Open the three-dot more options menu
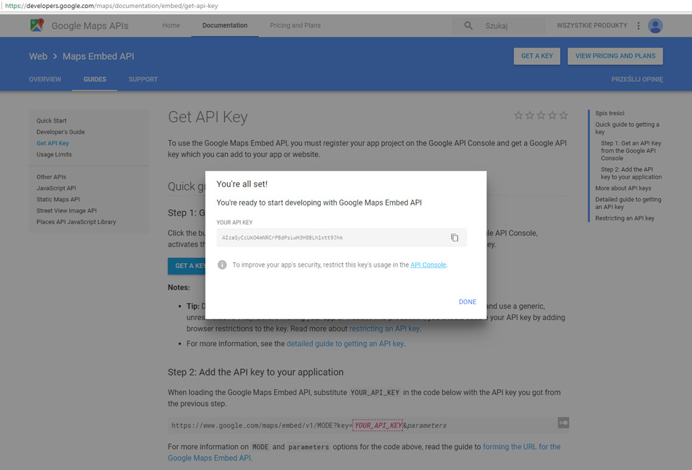This screenshot has height=470, width=692. point(638,26)
